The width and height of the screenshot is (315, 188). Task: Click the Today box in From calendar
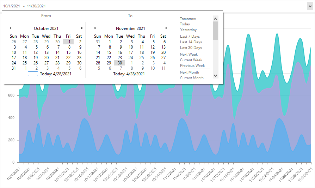tap(33, 74)
